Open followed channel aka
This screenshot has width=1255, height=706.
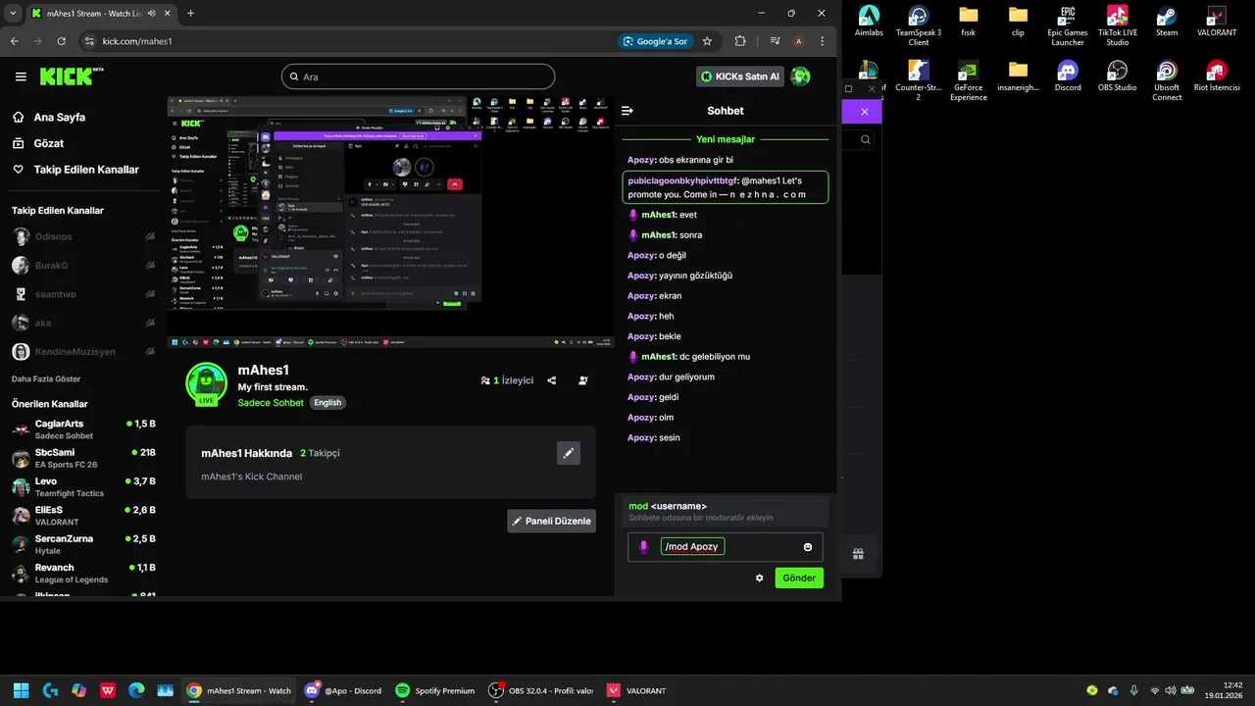(83, 323)
